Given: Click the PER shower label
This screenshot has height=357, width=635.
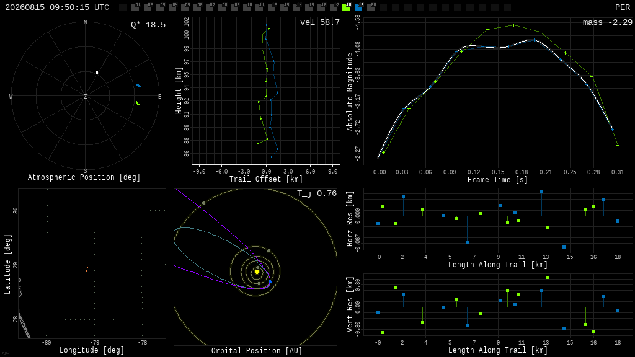Looking at the screenshot, I should [623, 7].
